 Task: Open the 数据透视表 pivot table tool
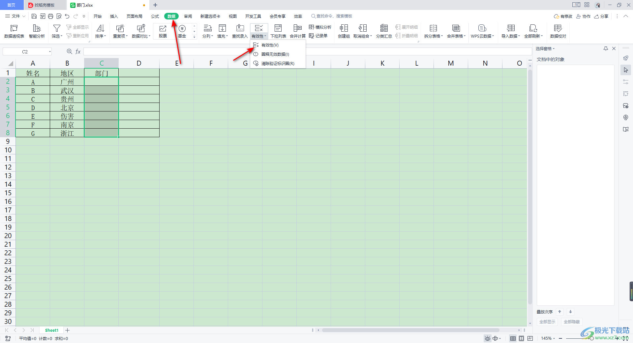(x=14, y=31)
